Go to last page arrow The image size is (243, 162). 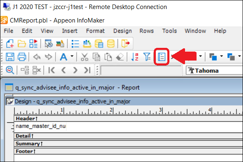87,70
